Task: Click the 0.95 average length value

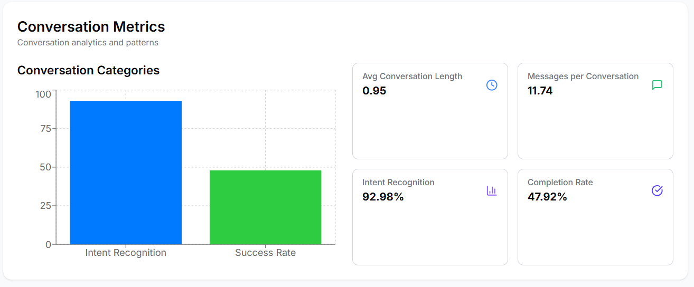Action: point(374,91)
